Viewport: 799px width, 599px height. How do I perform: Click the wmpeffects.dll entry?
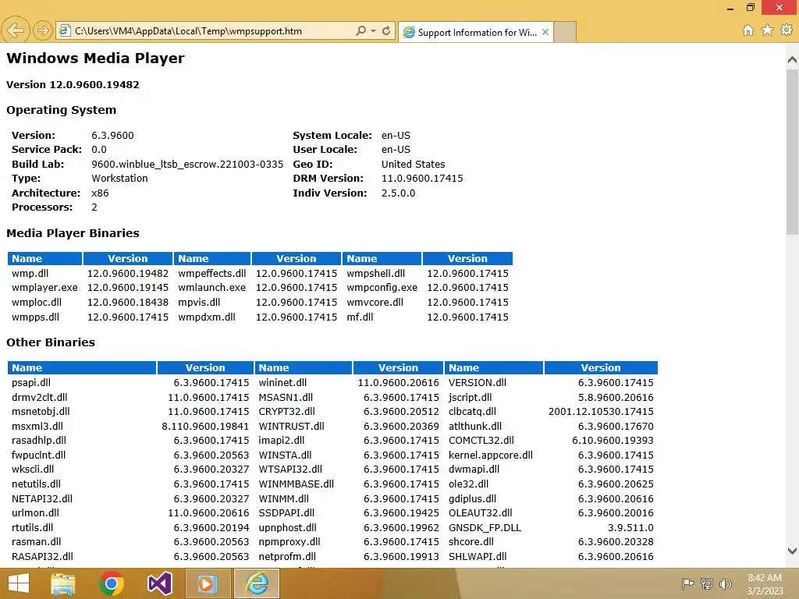click(212, 273)
